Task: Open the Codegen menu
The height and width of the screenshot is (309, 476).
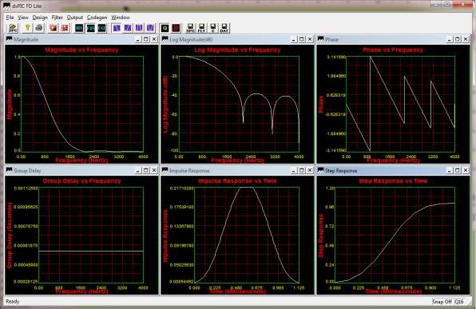Action: (97, 18)
